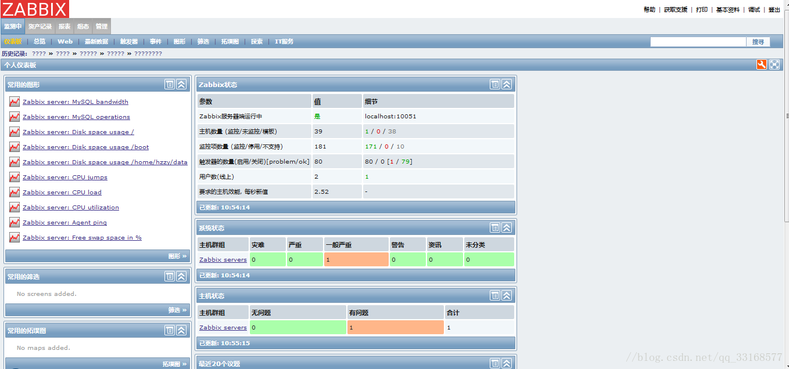Open Zabbix server: CPU load link
This screenshot has width=789, height=369.
[62, 192]
